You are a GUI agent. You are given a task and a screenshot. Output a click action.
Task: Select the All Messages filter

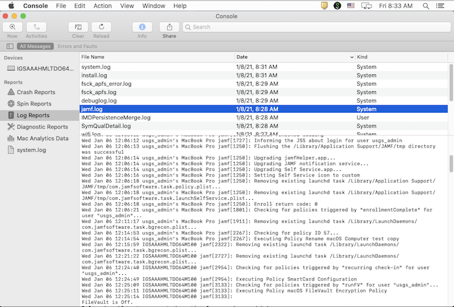pyautogui.click(x=35, y=46)
